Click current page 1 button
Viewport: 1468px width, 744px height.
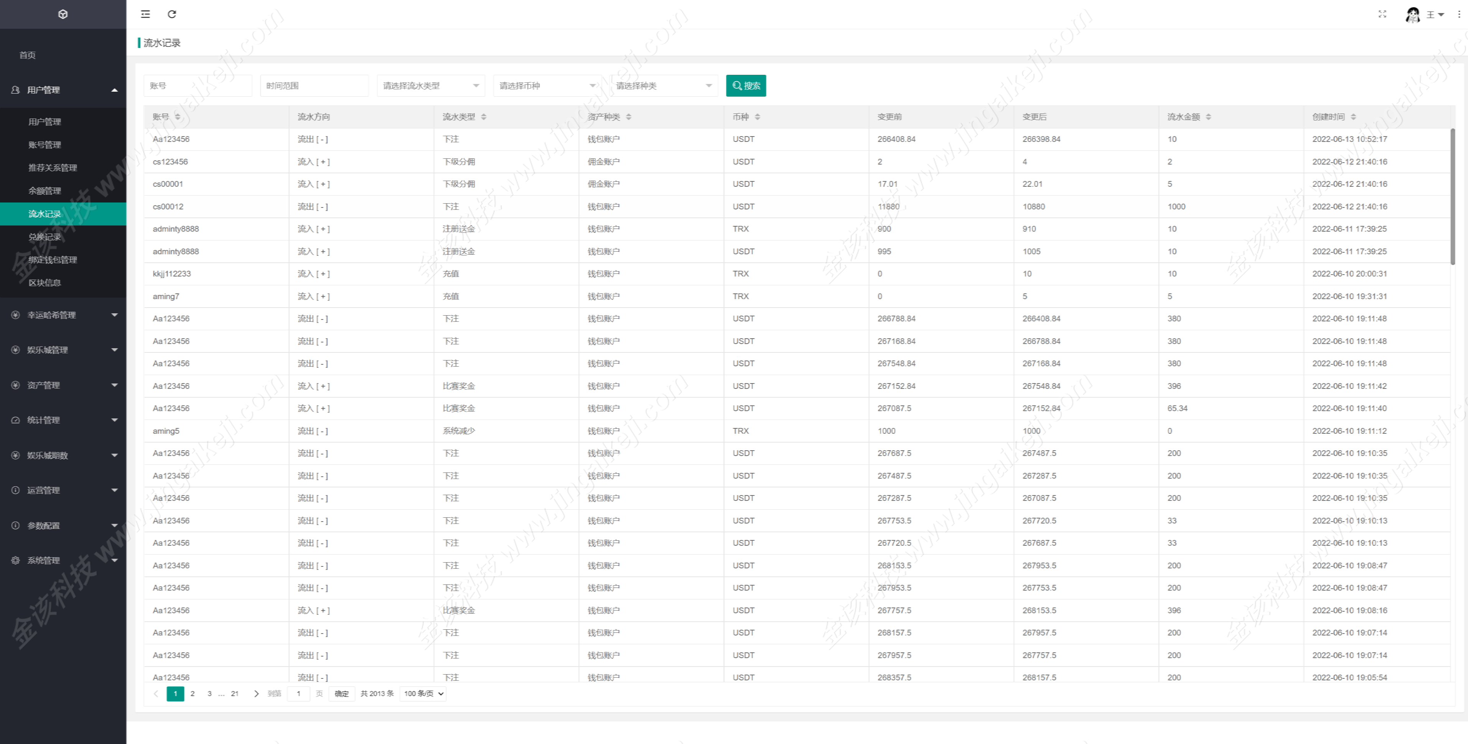176,694
